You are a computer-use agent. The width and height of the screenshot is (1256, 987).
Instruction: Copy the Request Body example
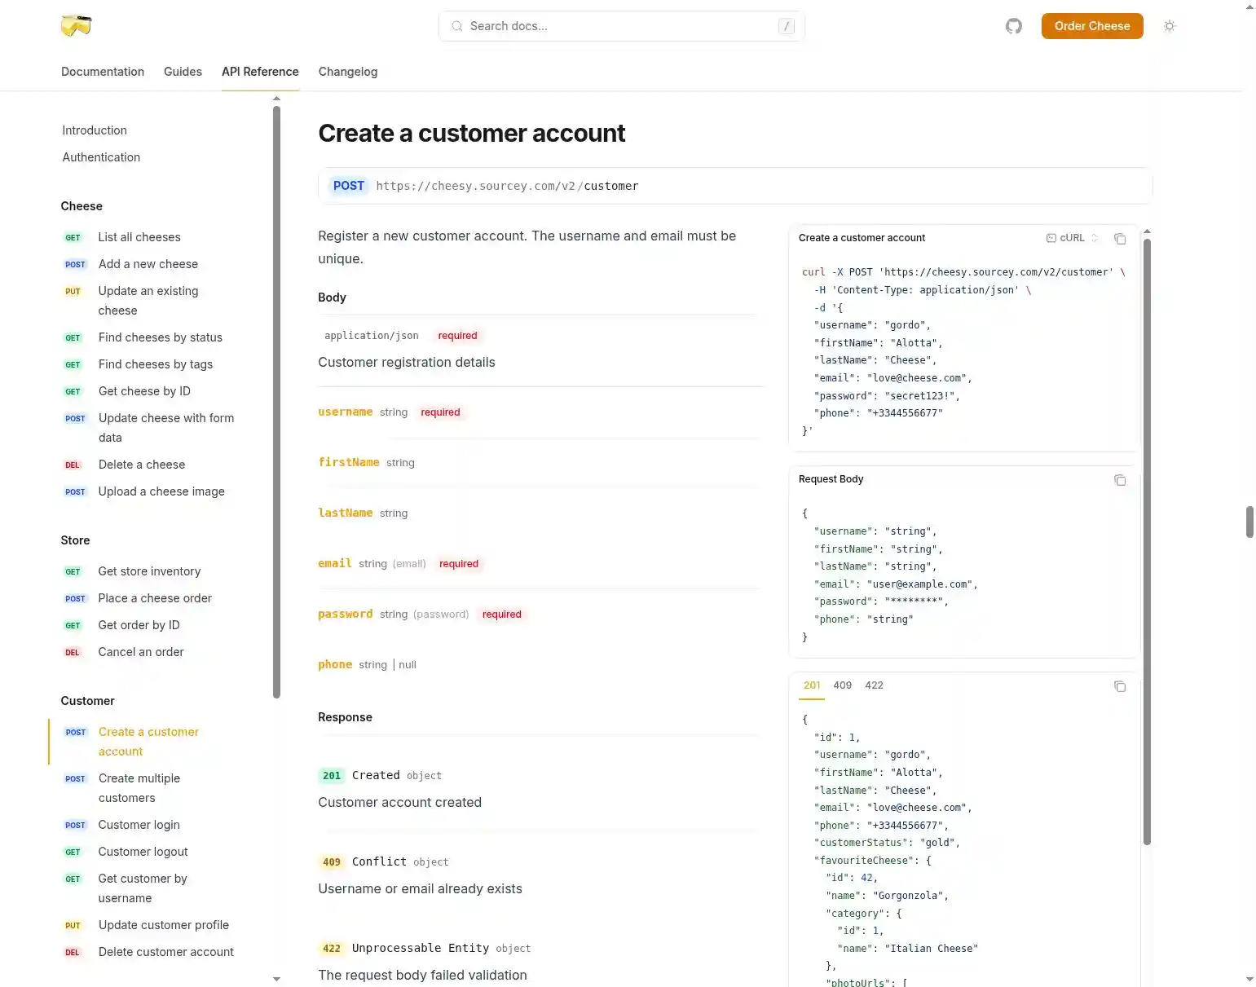point(1120,480)
